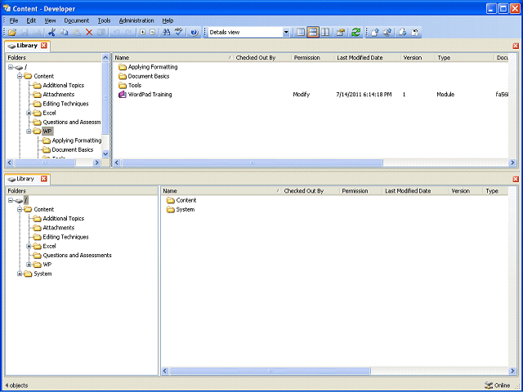The image size is (523, 392).
Task: Select Questions and Assessments in lower tree
Action: point(77,256)
